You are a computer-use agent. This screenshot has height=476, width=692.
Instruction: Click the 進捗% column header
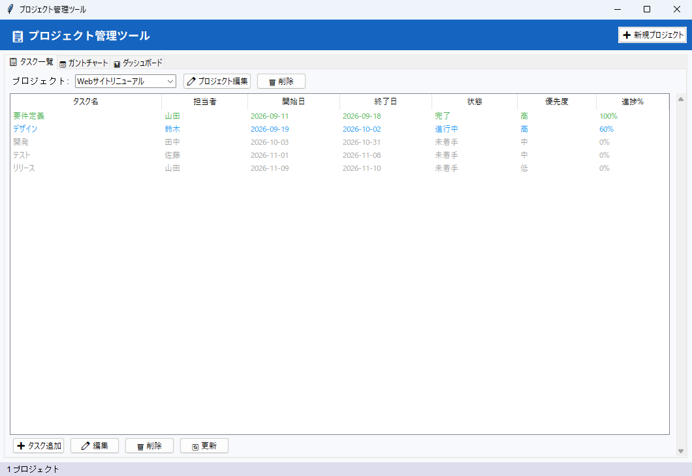pyautogui.click(x=633, y=101)
